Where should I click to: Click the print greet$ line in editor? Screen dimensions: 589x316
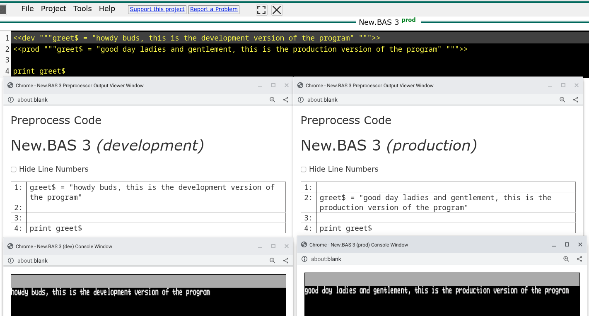pos(39,71)
